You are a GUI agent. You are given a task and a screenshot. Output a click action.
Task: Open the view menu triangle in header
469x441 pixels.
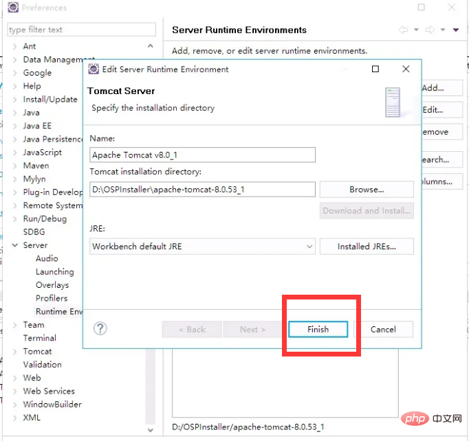tap(455, 30)
